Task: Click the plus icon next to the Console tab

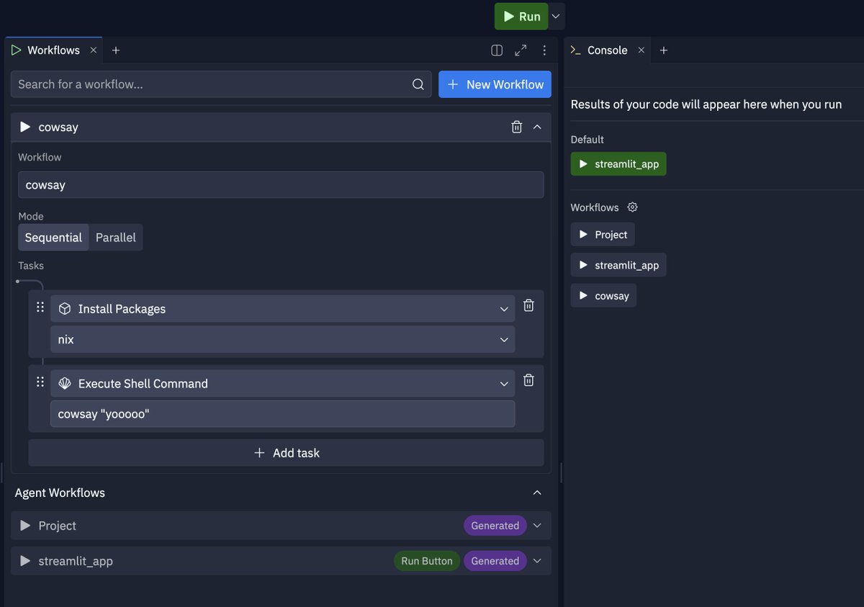Action: click(663, 50)
